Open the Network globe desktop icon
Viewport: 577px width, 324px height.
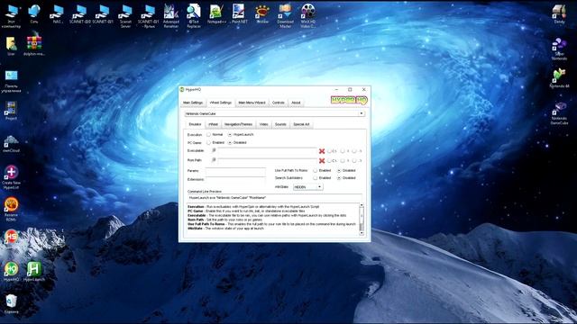tap(34, 13)
